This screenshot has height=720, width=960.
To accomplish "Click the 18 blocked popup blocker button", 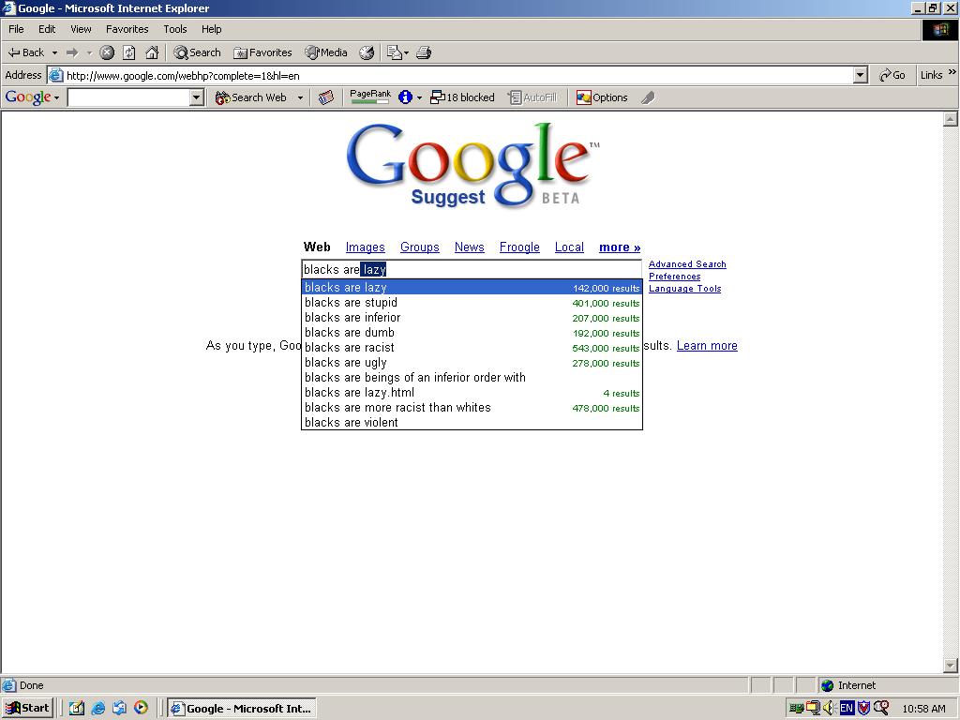I will 462,97.
